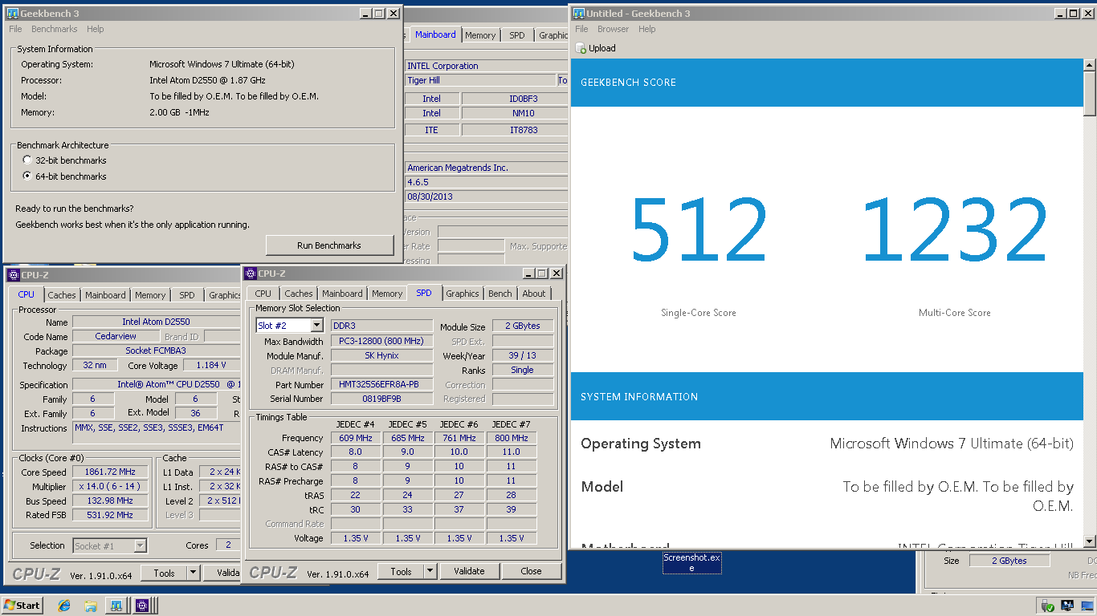Viewport: 1097px width, 616px height.
Task: Open Benchmarks menu in Geekbench 3
Action: (55, 29)
